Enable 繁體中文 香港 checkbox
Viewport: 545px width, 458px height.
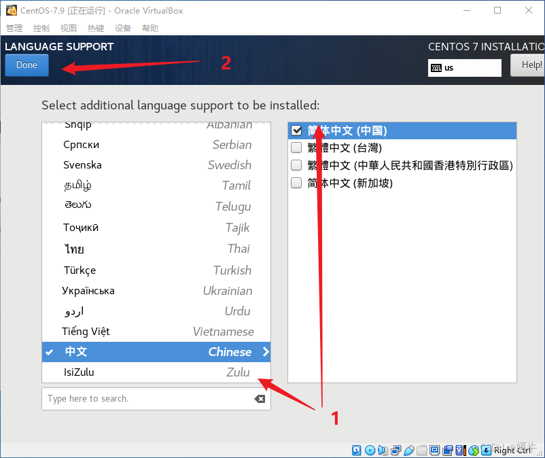[296, 165]
